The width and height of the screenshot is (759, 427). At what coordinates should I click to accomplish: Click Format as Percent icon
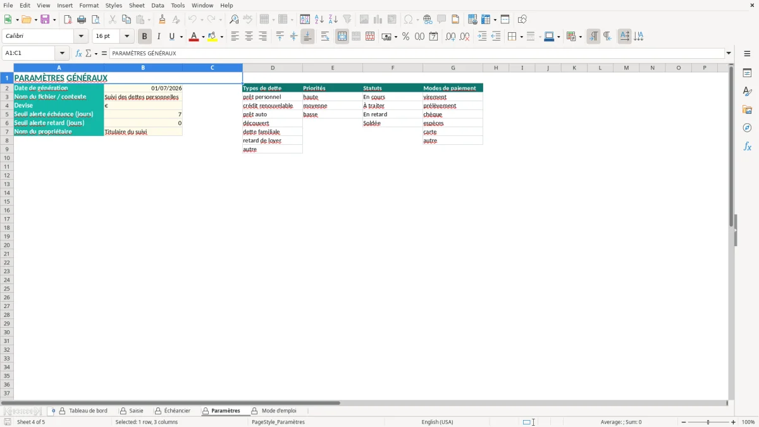pos(405,37)
